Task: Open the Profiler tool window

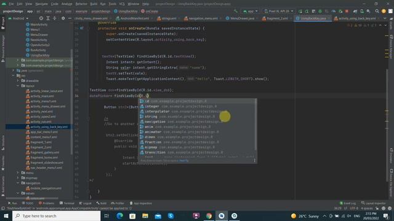Action: 118,203
